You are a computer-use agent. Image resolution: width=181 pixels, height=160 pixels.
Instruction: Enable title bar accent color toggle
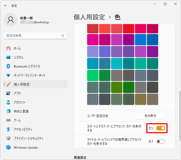[x=161, y=141]
